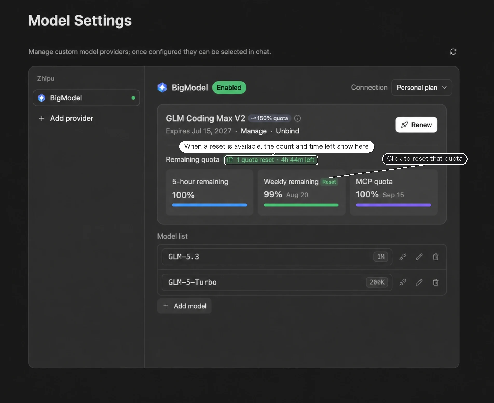The height and width of the screenshot is (403, 494).
Task: Click the 'Aug 20' weekly reset date
Action: pyautogui.click(x=297, y=195)
